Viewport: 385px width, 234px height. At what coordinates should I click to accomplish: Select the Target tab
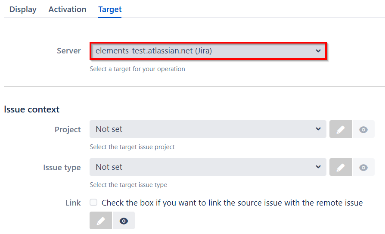(110, 9)
